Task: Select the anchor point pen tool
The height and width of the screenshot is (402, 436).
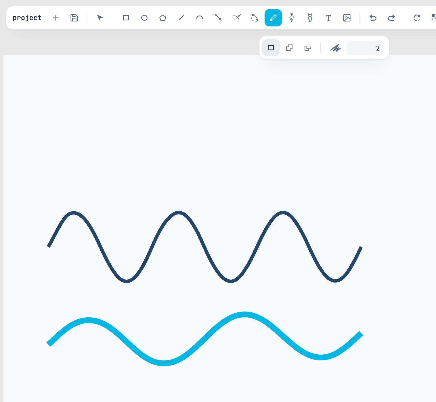Action: tap(310, 18)
